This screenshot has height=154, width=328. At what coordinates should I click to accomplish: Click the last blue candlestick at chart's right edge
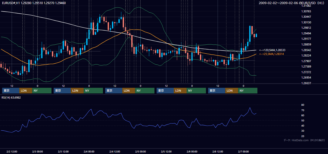tap(256, 35)
